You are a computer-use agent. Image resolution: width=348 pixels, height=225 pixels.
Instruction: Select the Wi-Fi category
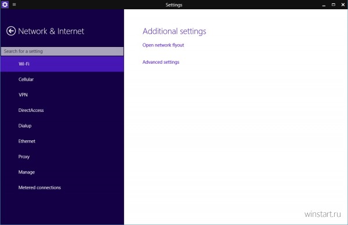coord(62,64)
